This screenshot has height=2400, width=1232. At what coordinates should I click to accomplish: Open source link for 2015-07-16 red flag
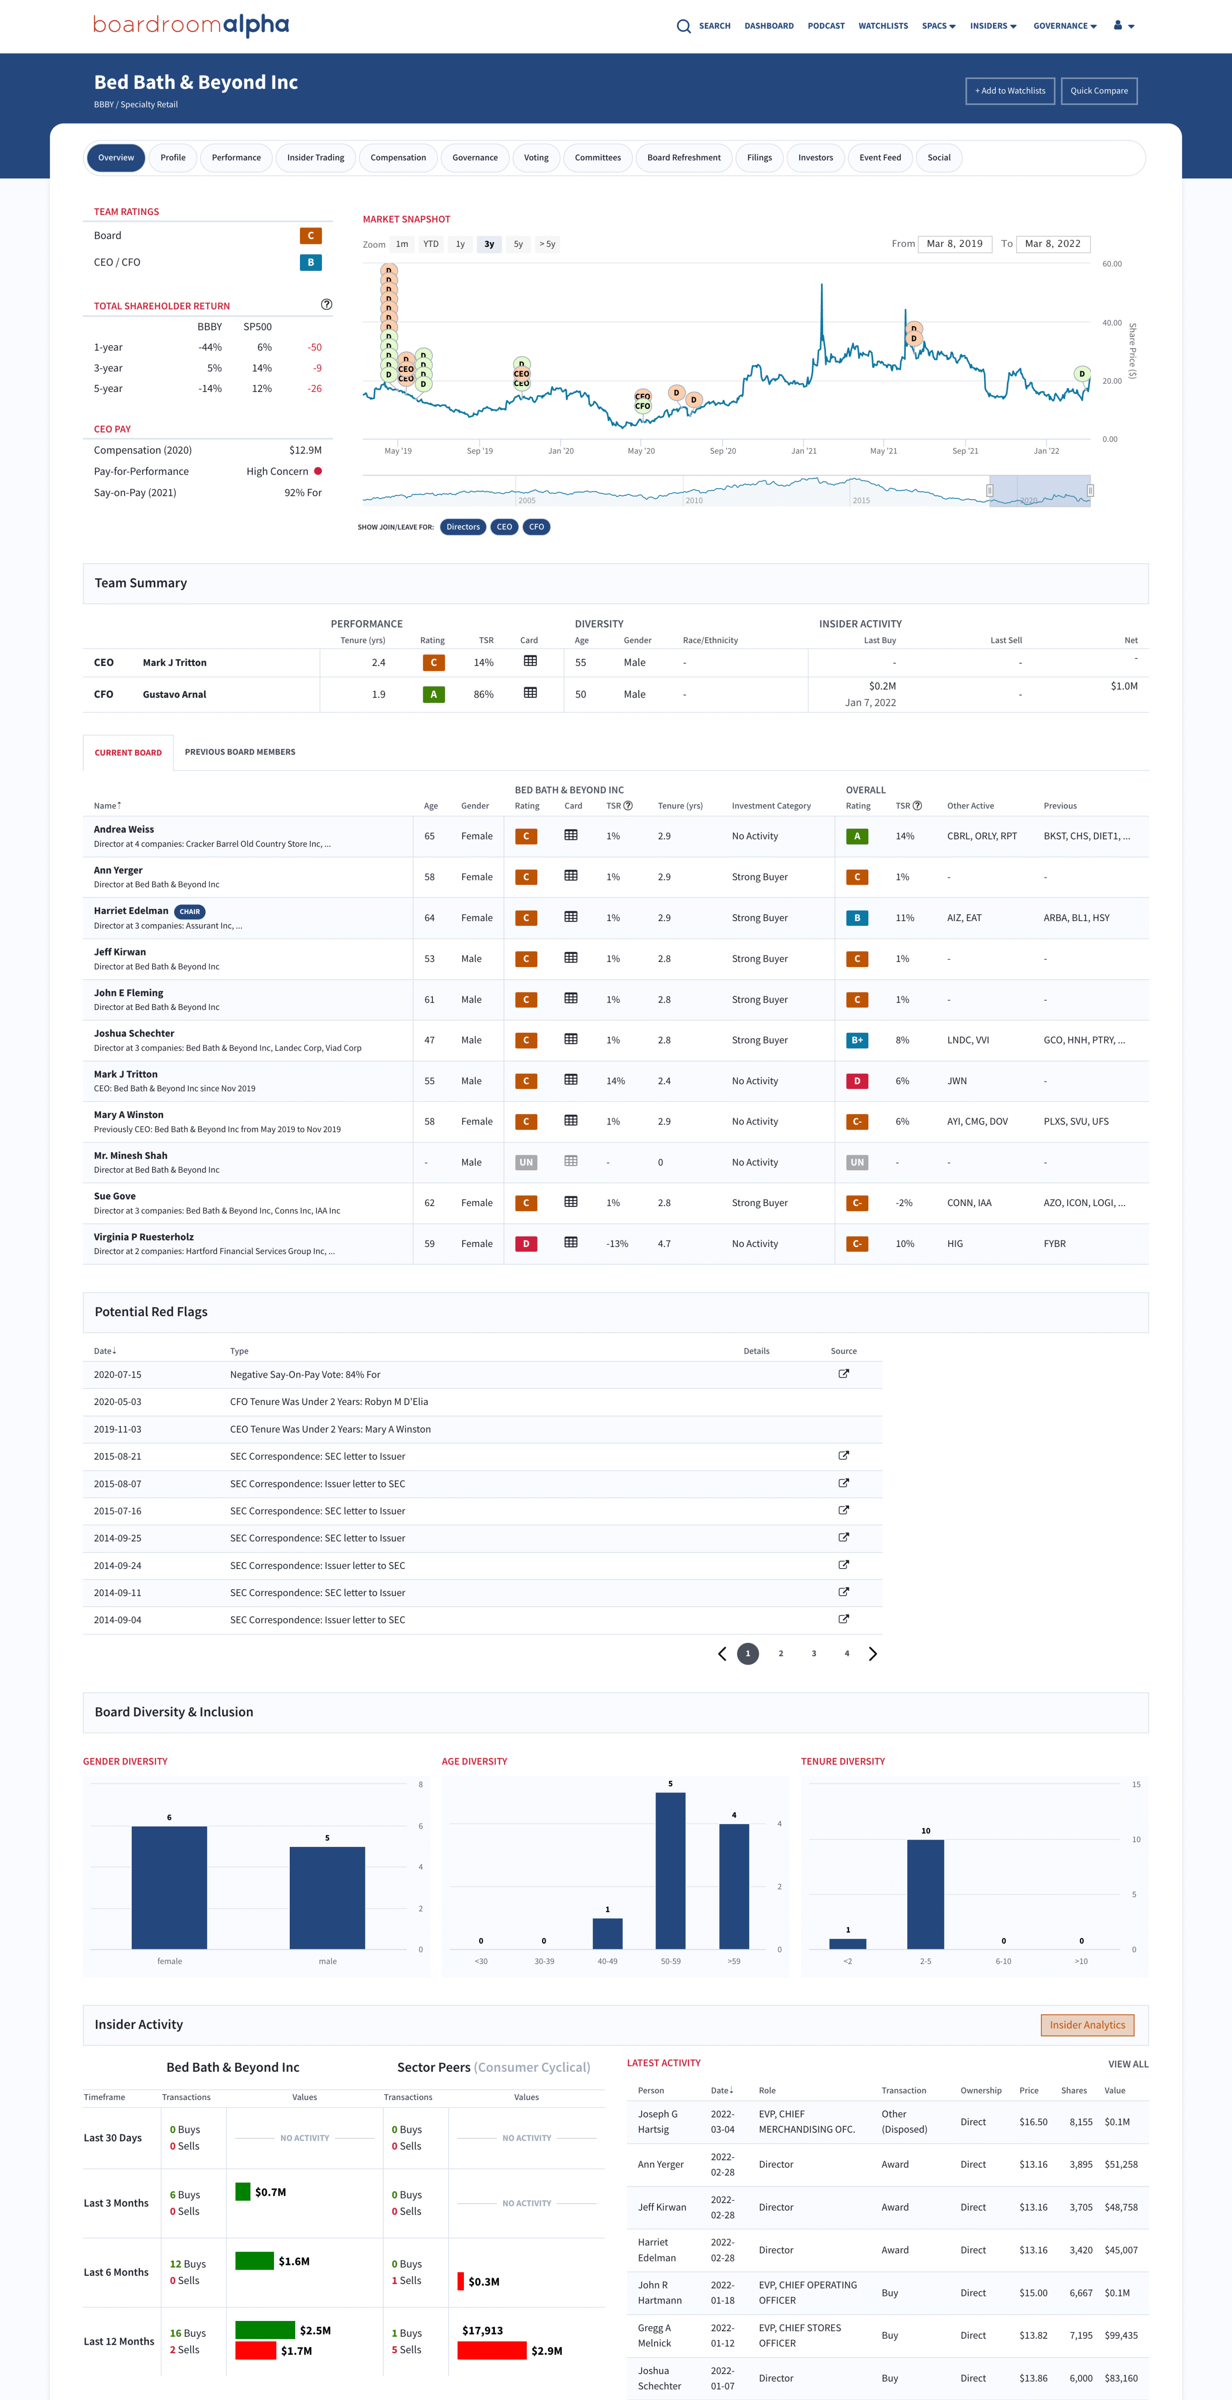[843, 1510]
